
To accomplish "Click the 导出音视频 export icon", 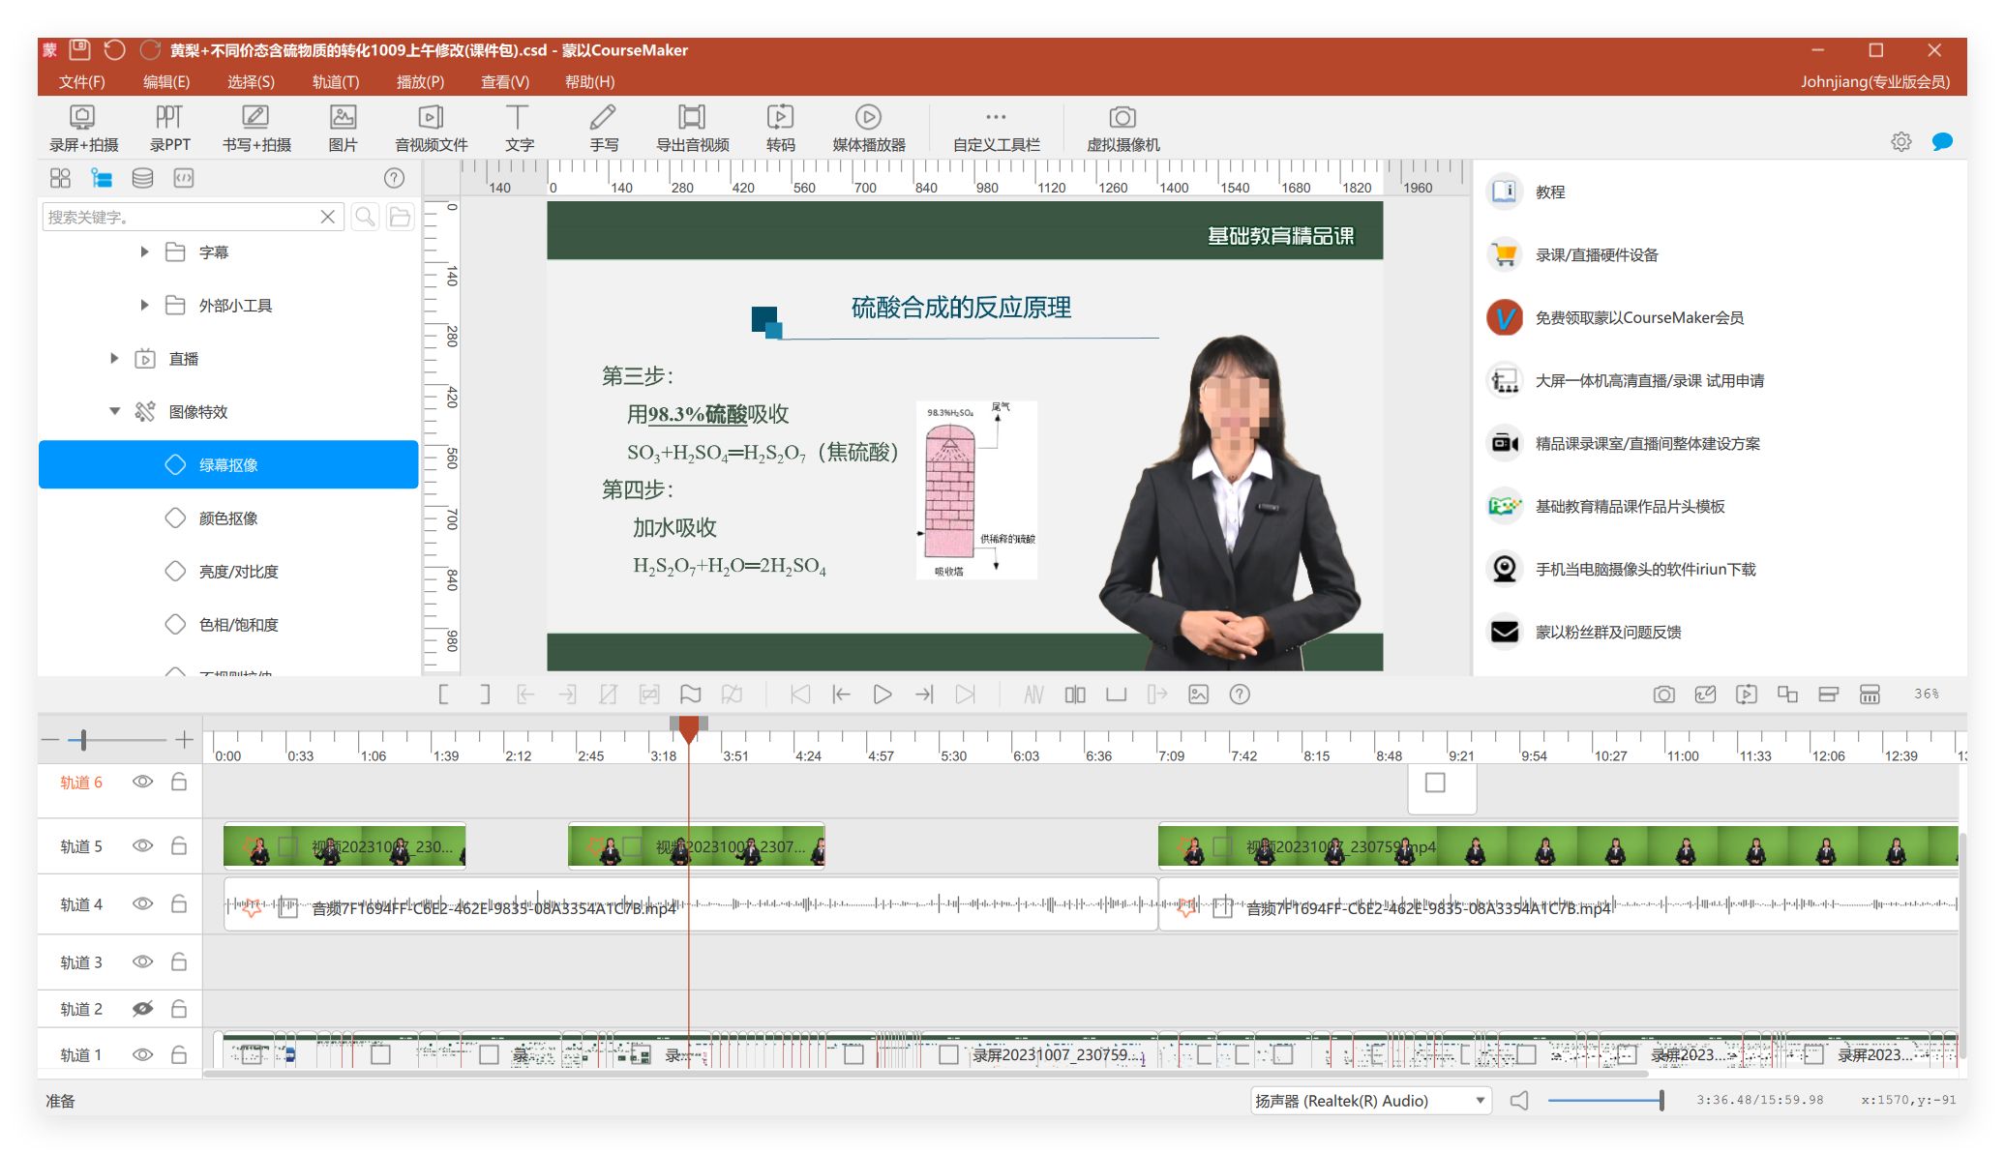I will 692,129.
